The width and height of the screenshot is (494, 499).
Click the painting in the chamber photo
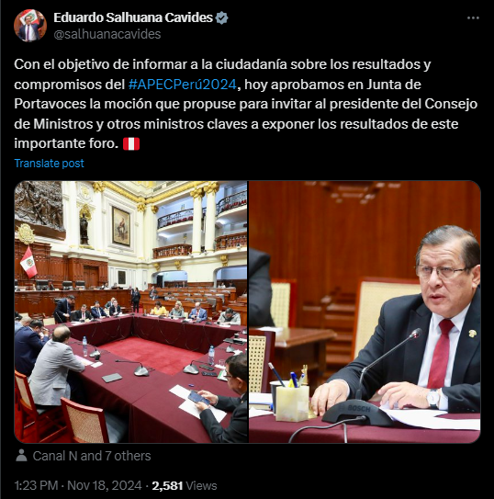pos(121,226)
